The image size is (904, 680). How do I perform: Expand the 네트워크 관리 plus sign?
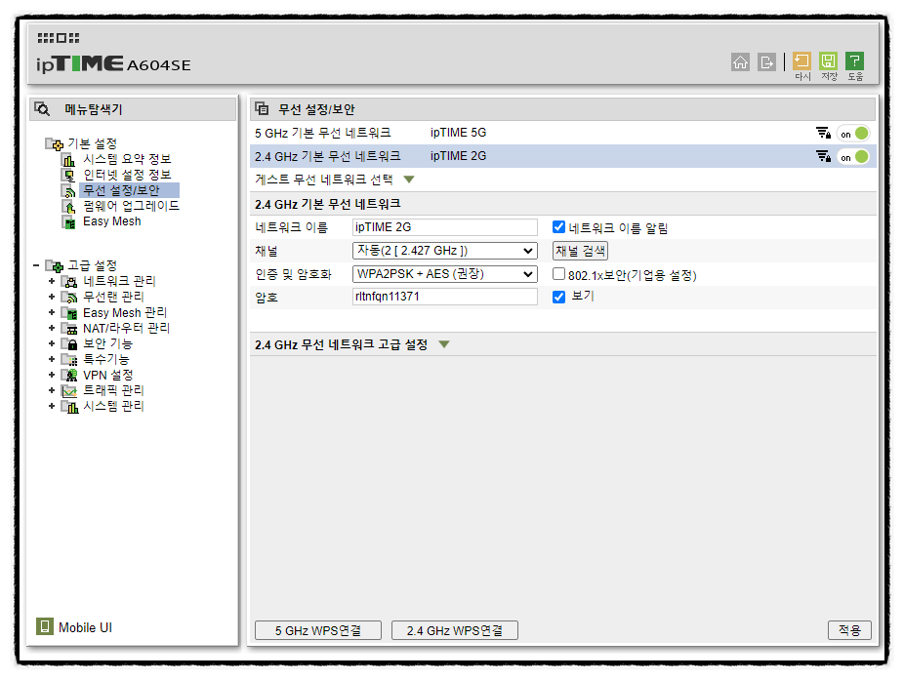point(52,281)
